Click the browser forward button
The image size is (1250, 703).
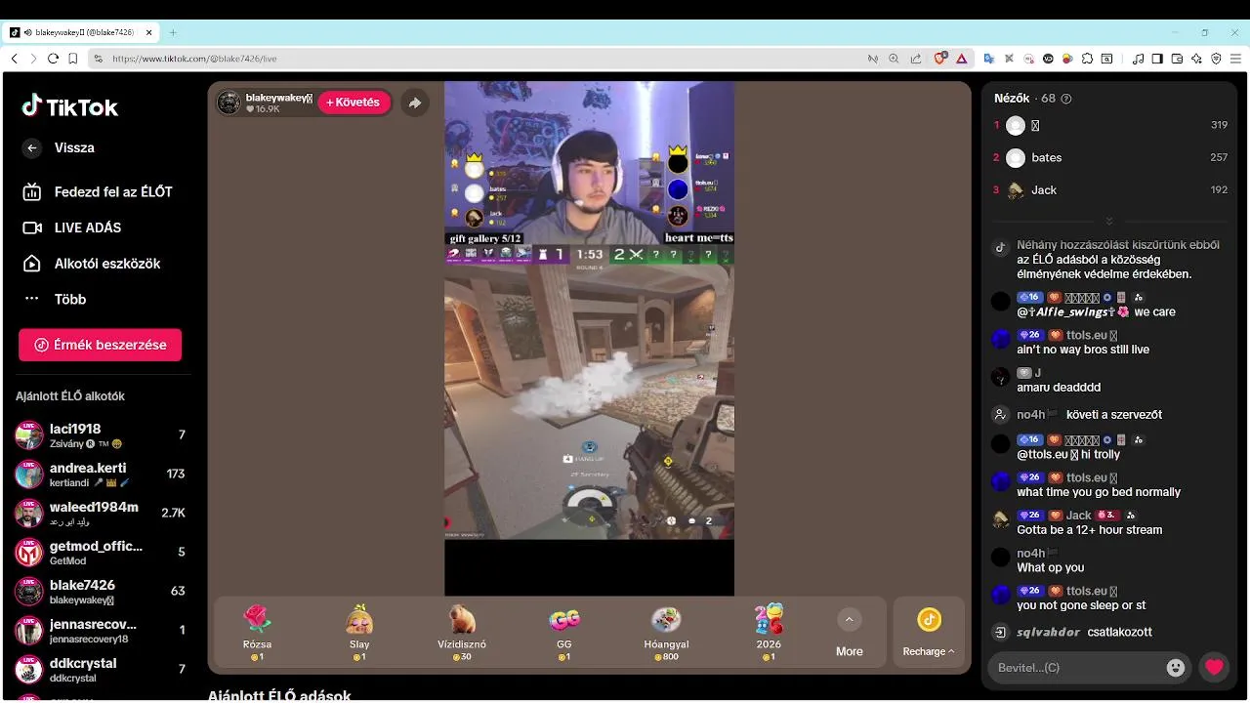coord(33,59)
